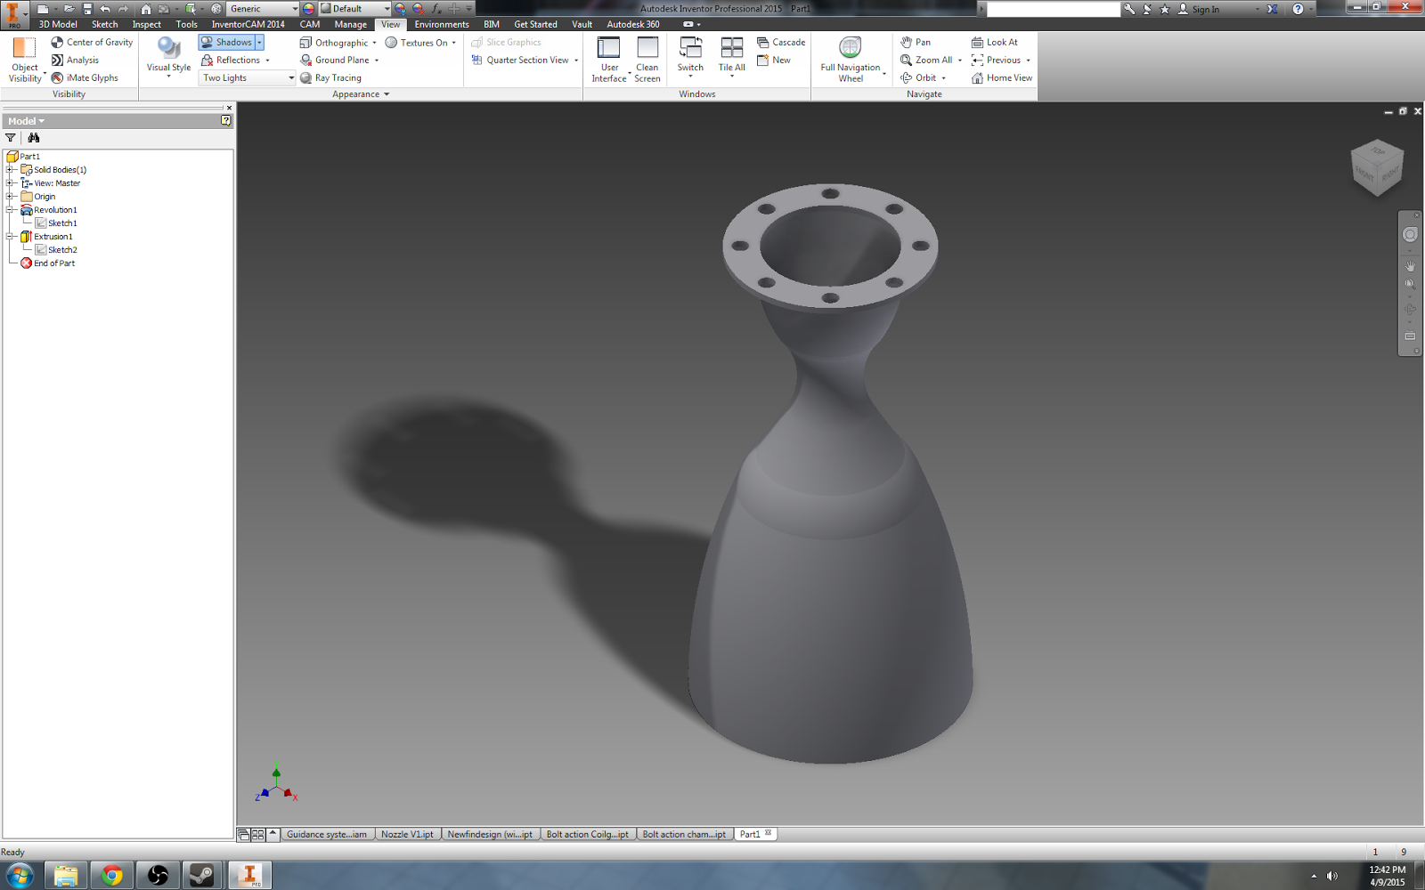
Task: Open the Analysis visibility tool
Action: click(x=75, y=60)
